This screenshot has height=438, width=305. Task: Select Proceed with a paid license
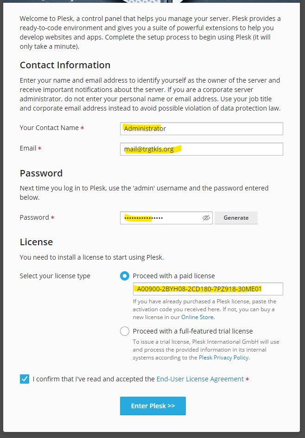click(125, 276)
